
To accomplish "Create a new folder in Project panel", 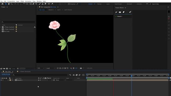I will [4, 69].
